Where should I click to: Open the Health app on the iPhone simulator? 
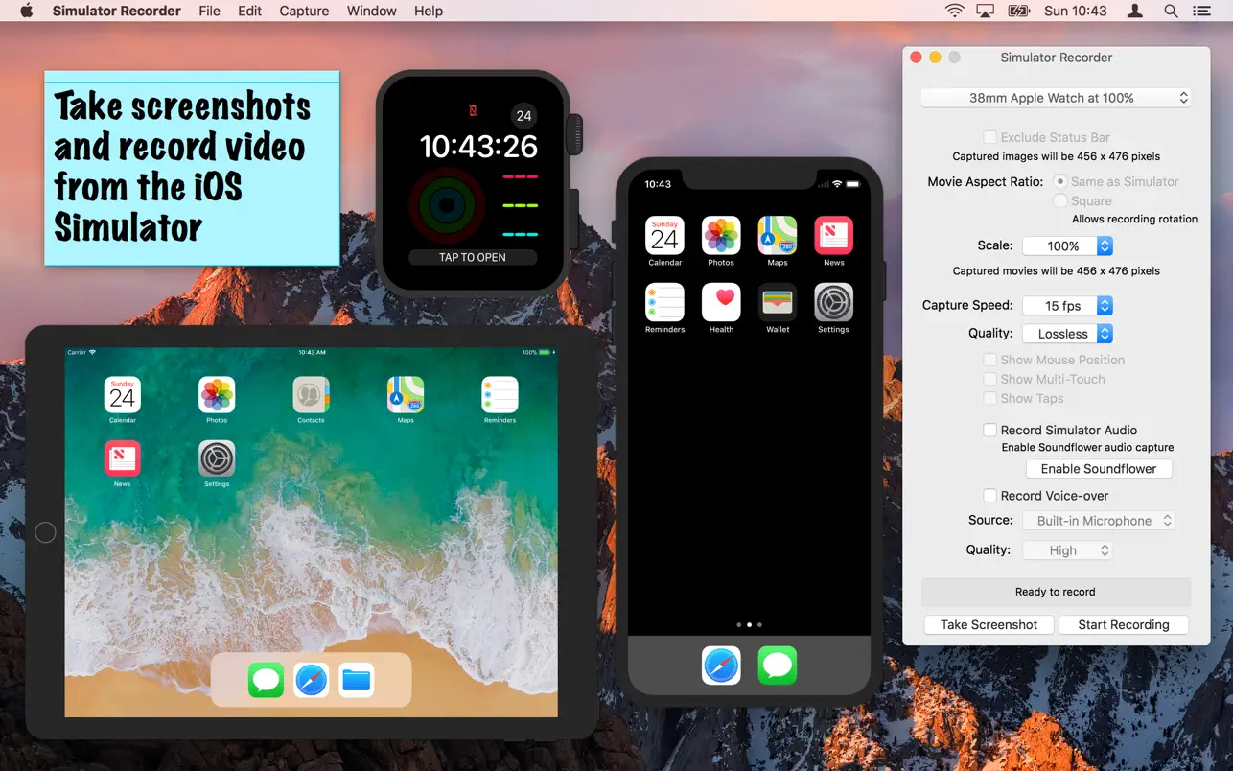(721, 300)
